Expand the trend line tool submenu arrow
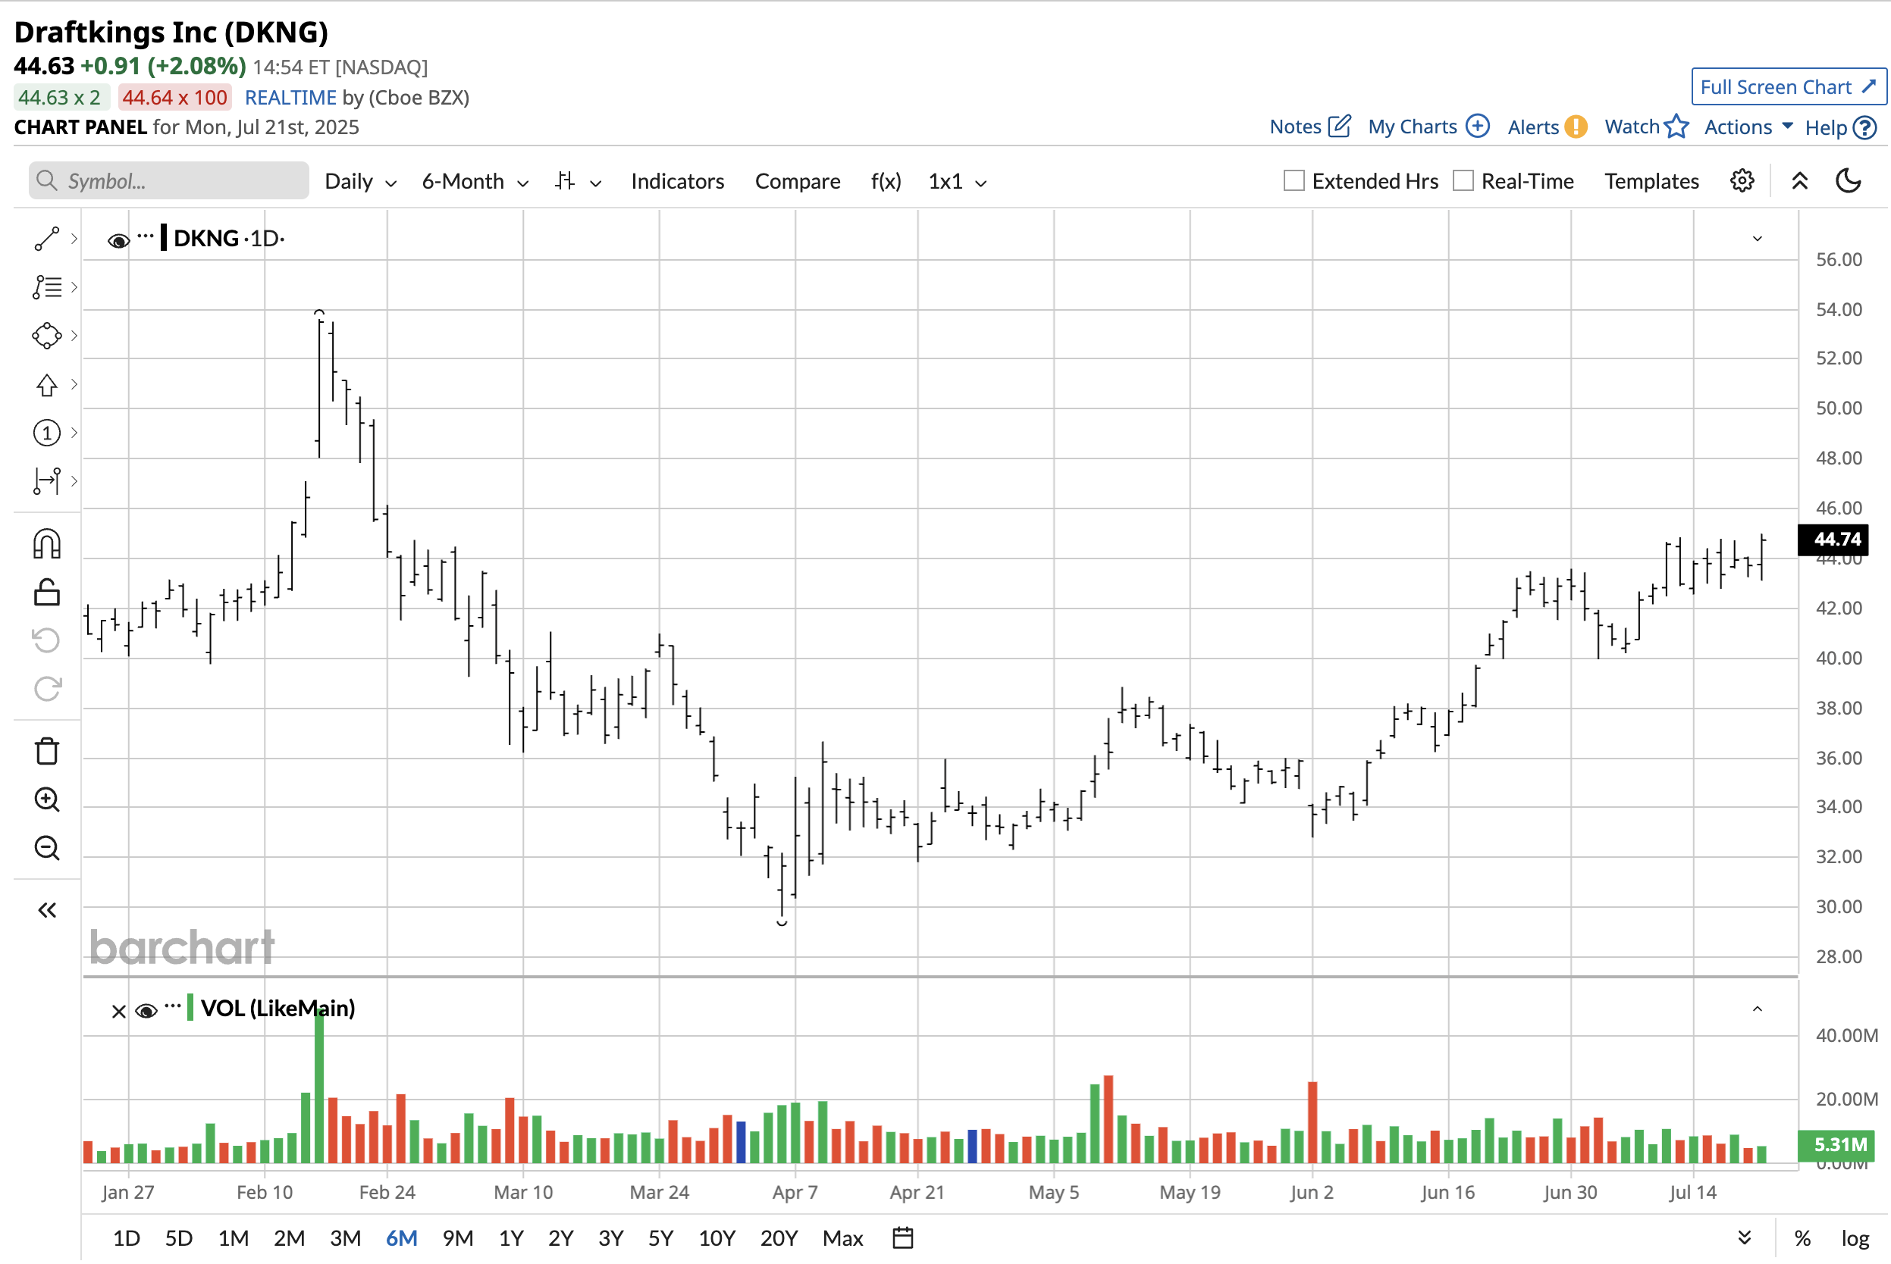The height and width of the screenshot is (1264, 1891). pos(74,239)
